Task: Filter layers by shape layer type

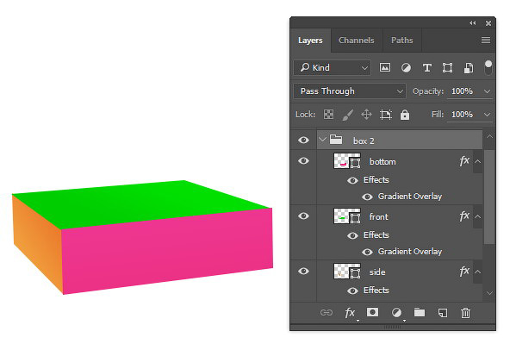Action: pos(448,68)
